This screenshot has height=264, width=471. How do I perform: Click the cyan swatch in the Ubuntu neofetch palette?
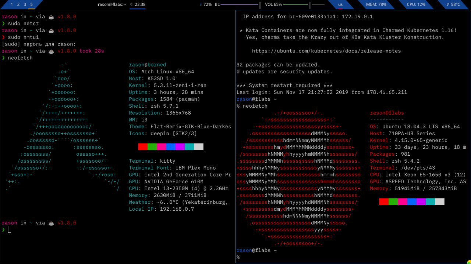pos(431,202)
